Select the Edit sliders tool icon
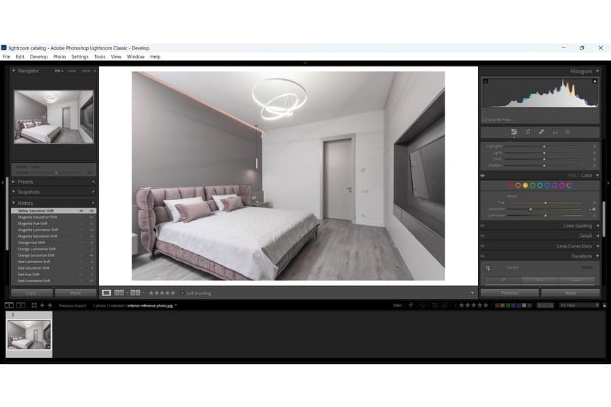611x407 pixels. tap(514, 132)
